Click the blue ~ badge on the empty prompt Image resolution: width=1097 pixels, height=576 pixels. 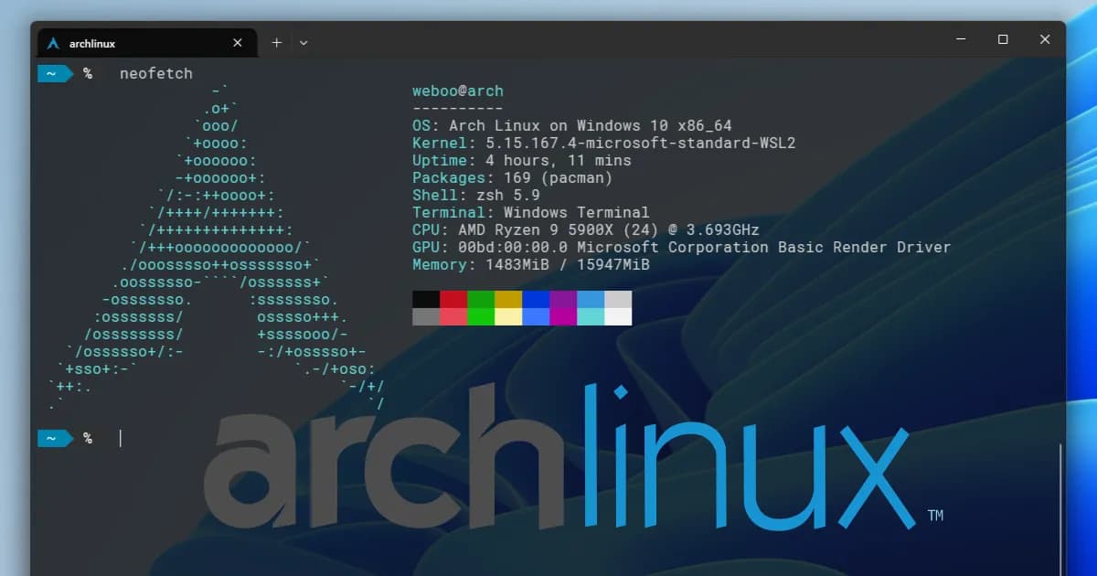tap(53, 439)
